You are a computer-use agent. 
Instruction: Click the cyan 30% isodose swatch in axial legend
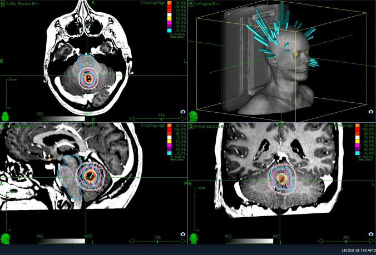[169, 31]
